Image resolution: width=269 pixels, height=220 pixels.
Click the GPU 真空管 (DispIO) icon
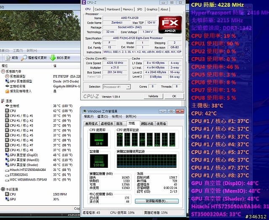(x=7, y=155)
